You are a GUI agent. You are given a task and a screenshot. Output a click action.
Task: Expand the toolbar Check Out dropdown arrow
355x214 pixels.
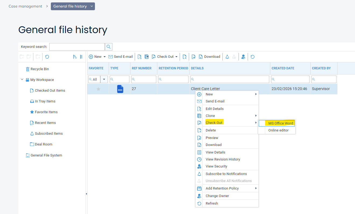176,57
